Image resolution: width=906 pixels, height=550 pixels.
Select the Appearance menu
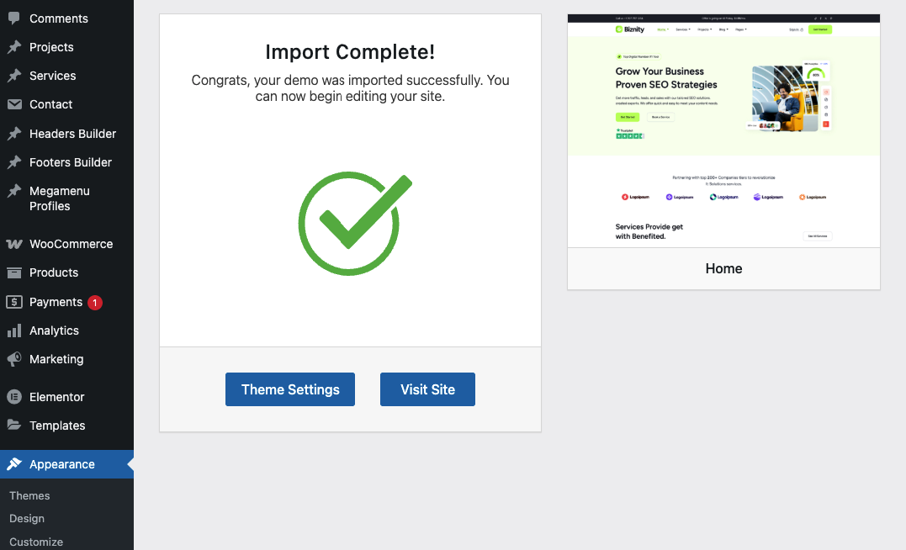click(61, 464)
